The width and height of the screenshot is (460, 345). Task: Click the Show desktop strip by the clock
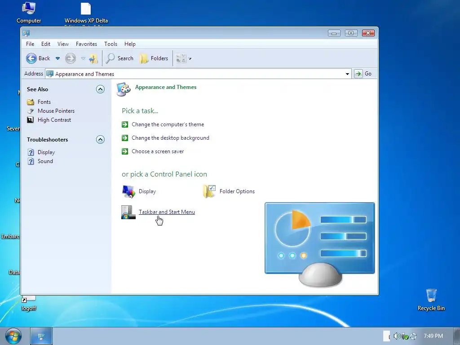[456, 336]
